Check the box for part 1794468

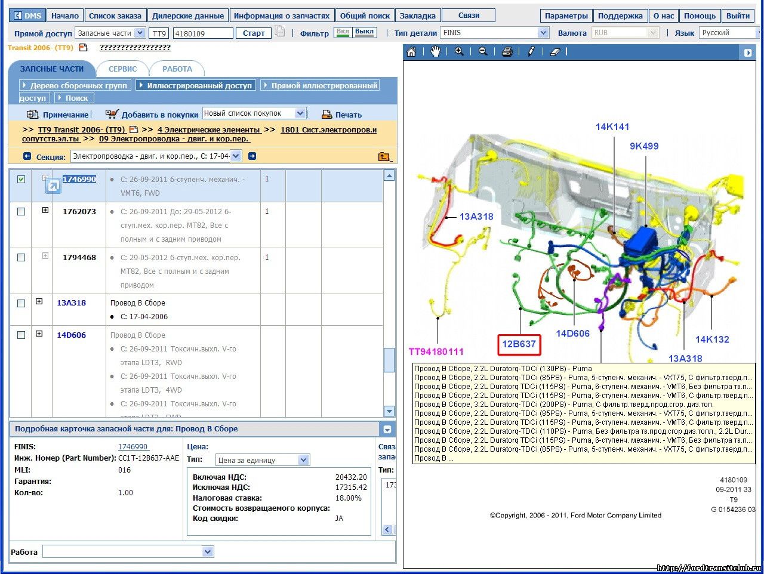click(21, 258)
